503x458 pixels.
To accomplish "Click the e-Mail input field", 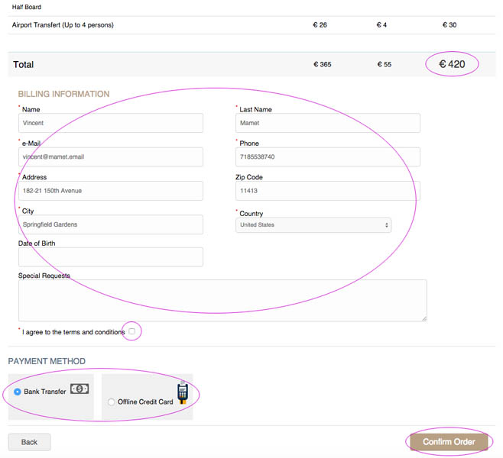I will (x=111, y=156).
